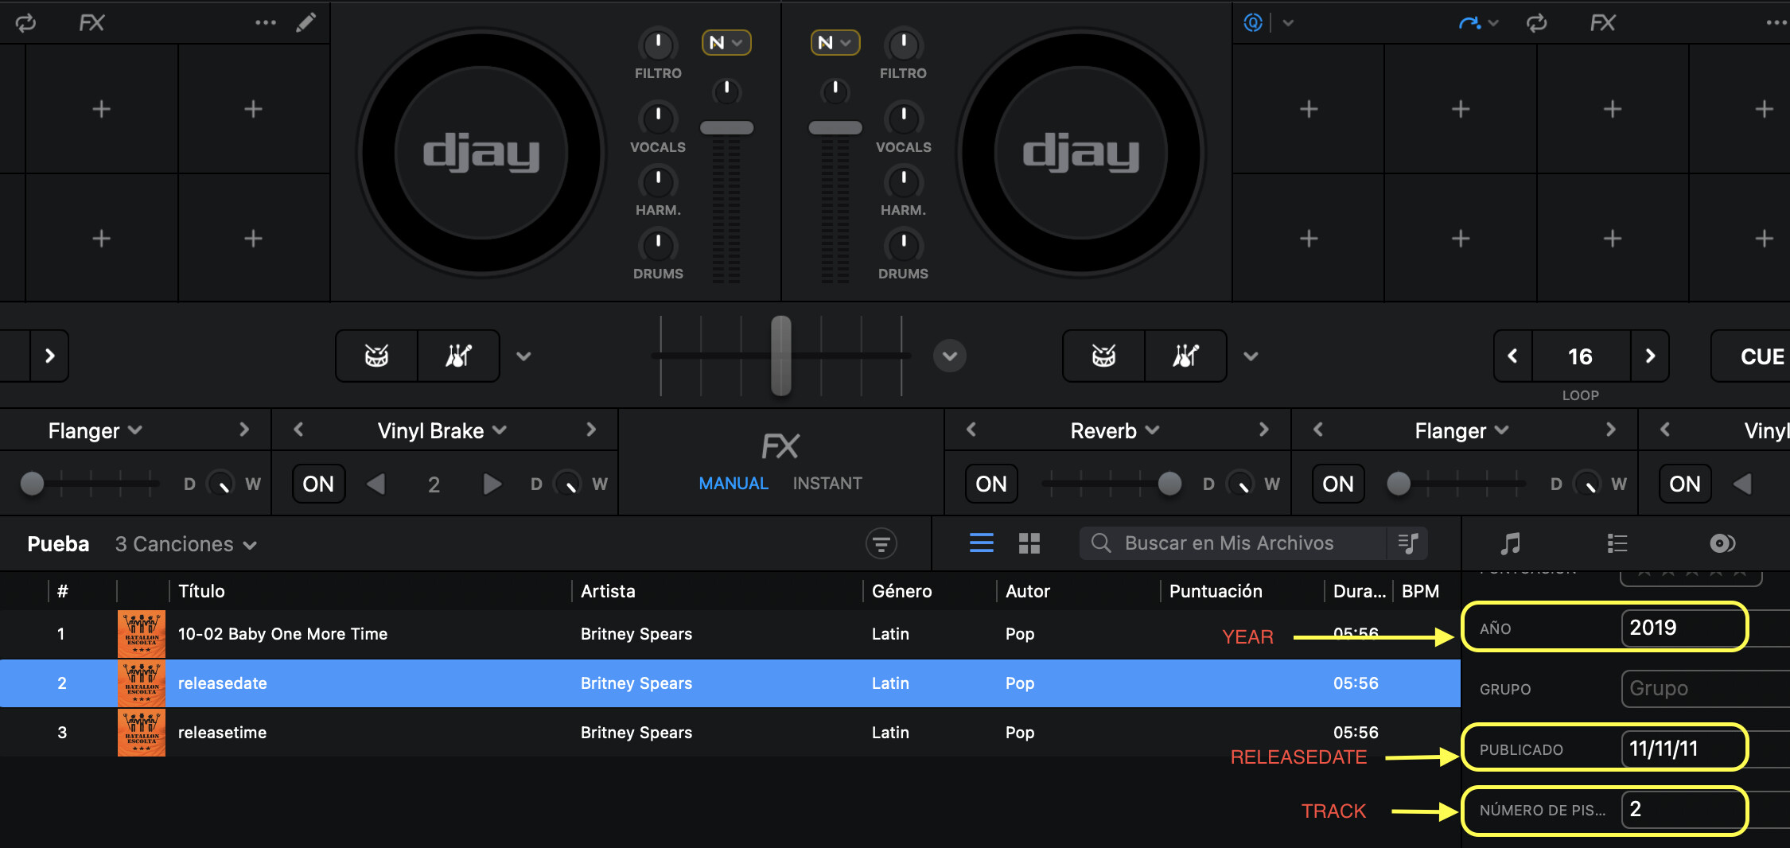
Task: Toggle the Reverb effect ON button
Action: coord(991,484)
